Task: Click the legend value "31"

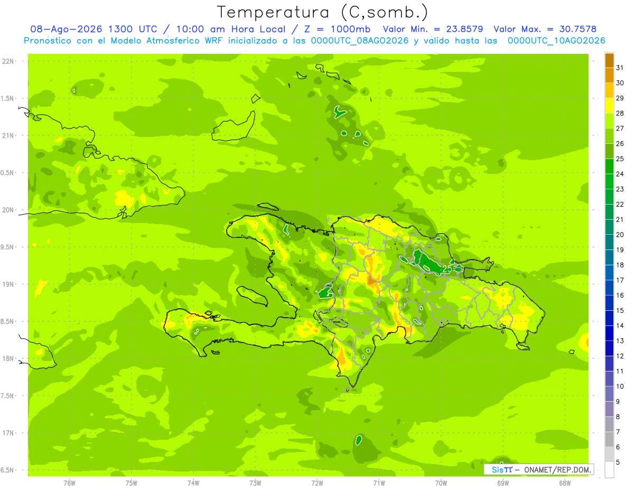Action: (x=620, y=68)
